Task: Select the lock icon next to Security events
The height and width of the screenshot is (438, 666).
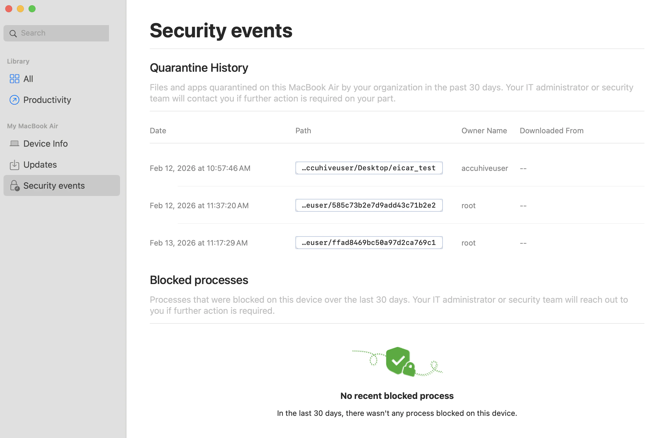Action: (14, 185)
